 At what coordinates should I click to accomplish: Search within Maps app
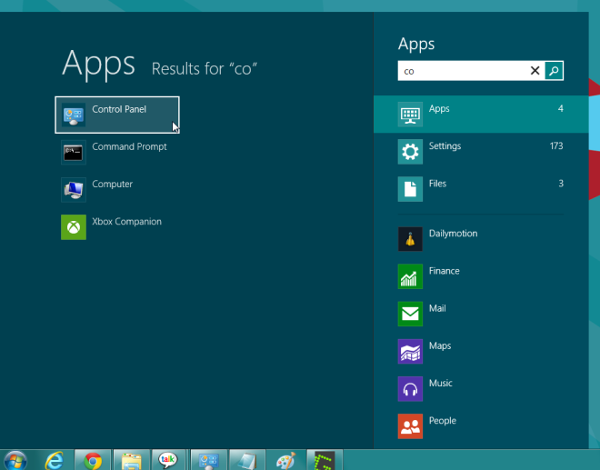(481, 351)
